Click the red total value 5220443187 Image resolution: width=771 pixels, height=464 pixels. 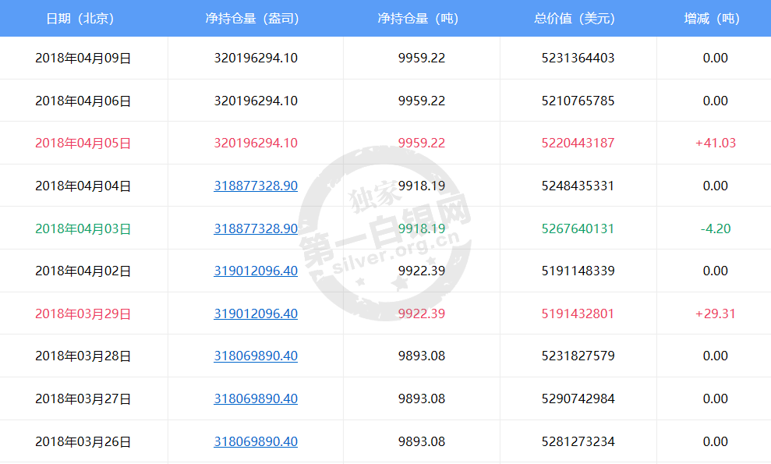[x=578, y=143]
